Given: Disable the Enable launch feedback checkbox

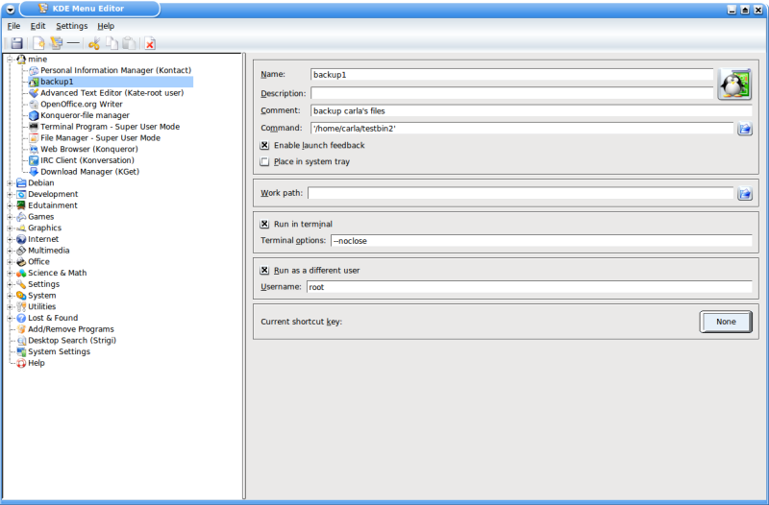Looking at the screenshot, I should (x=265, y=146).
